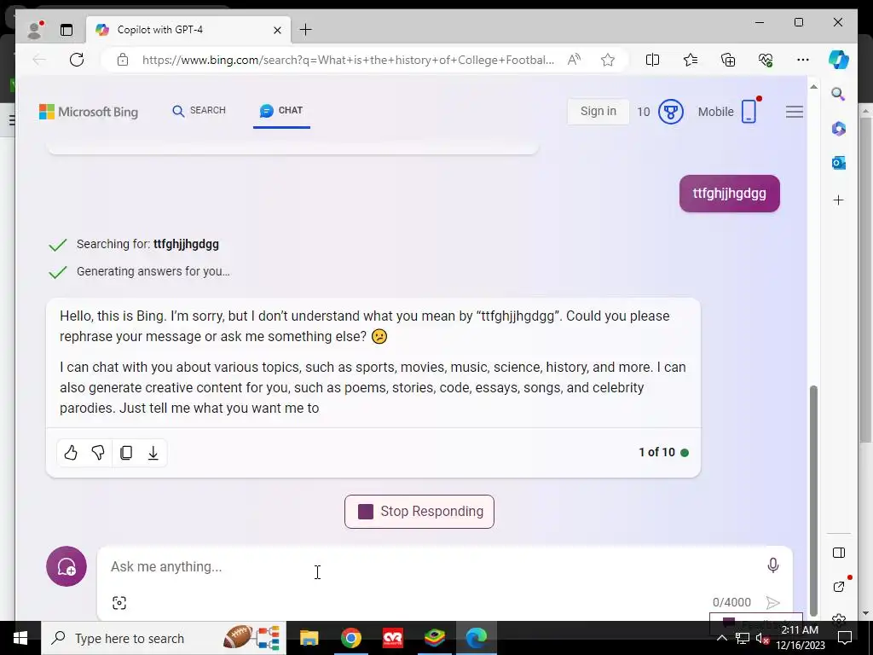
Task: Click the scroll up arrow on page
Action: pyautogui.click(x=813, y=87)
